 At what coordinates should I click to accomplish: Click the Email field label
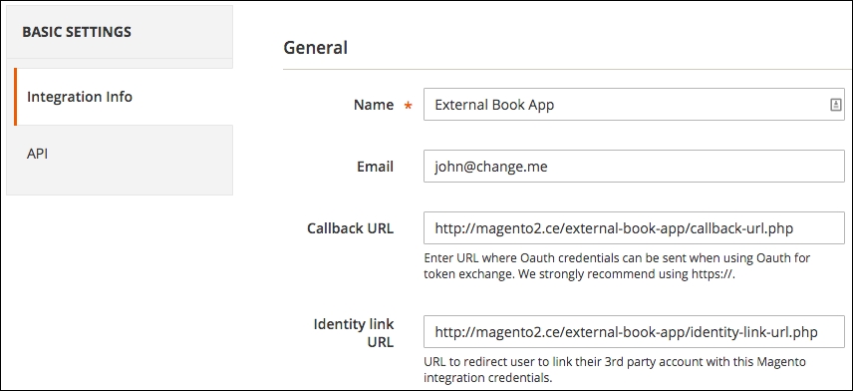click(x=376, y=167)
